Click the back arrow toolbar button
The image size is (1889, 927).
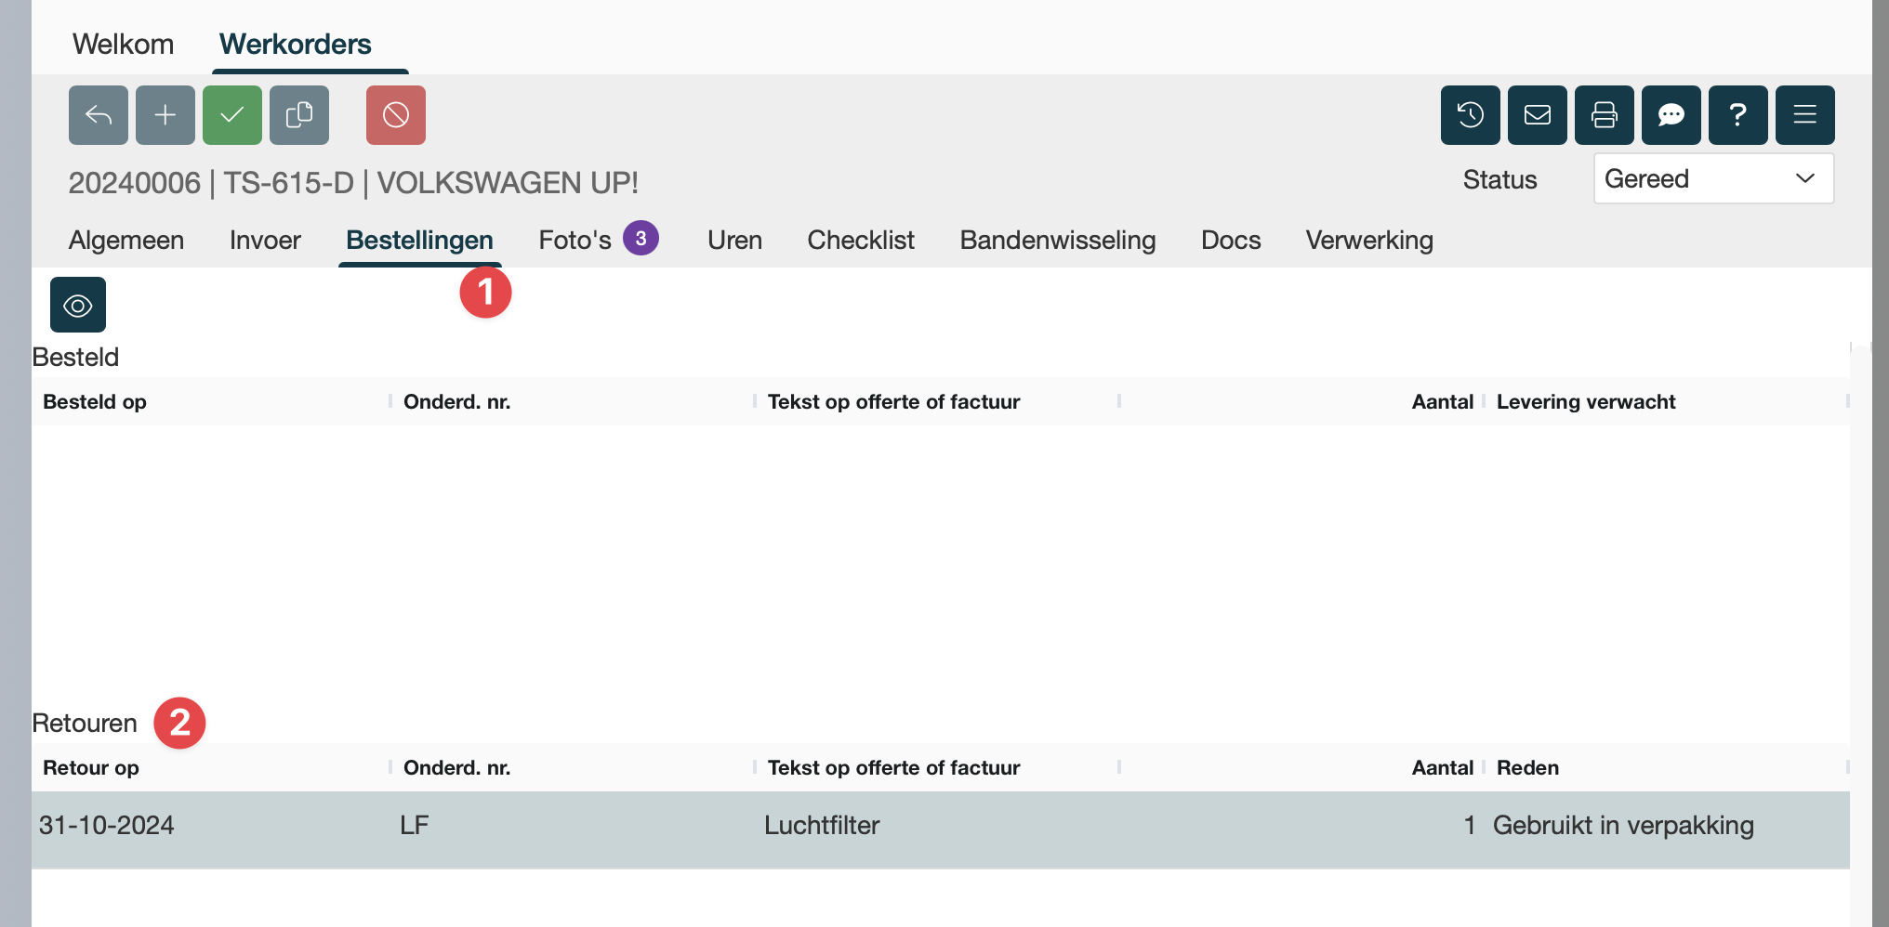click(x=99, y=115)
